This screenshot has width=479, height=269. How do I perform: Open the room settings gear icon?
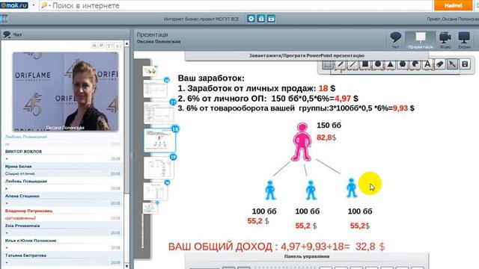pos(251,19)
